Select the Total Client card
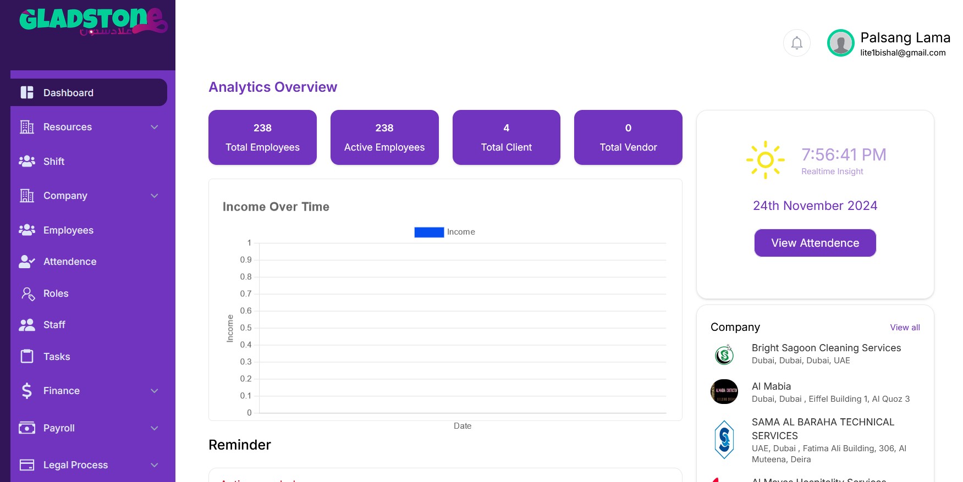The image size is (963, 482). 506,137
